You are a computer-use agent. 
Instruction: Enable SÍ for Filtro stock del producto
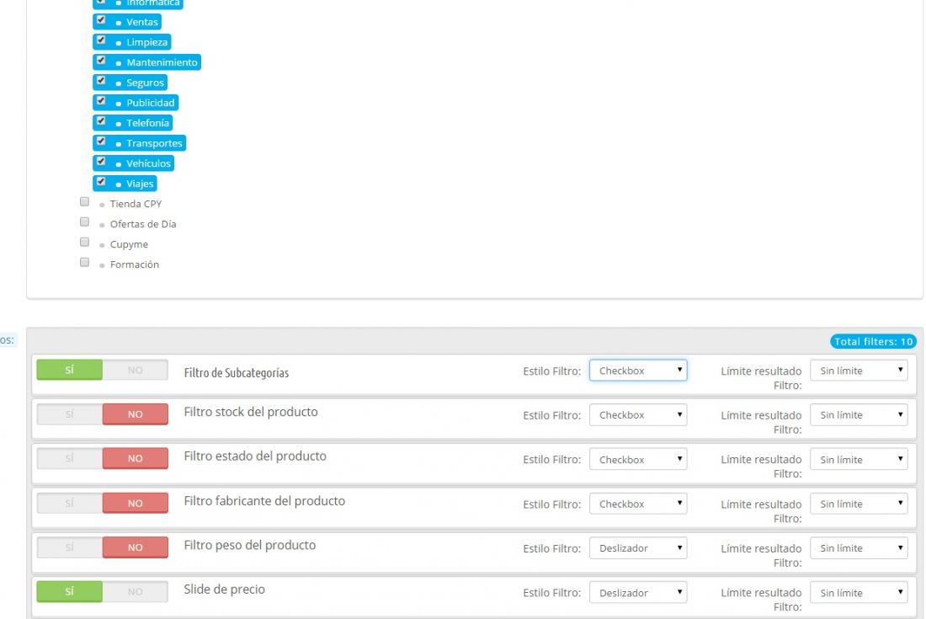point(70,414)
